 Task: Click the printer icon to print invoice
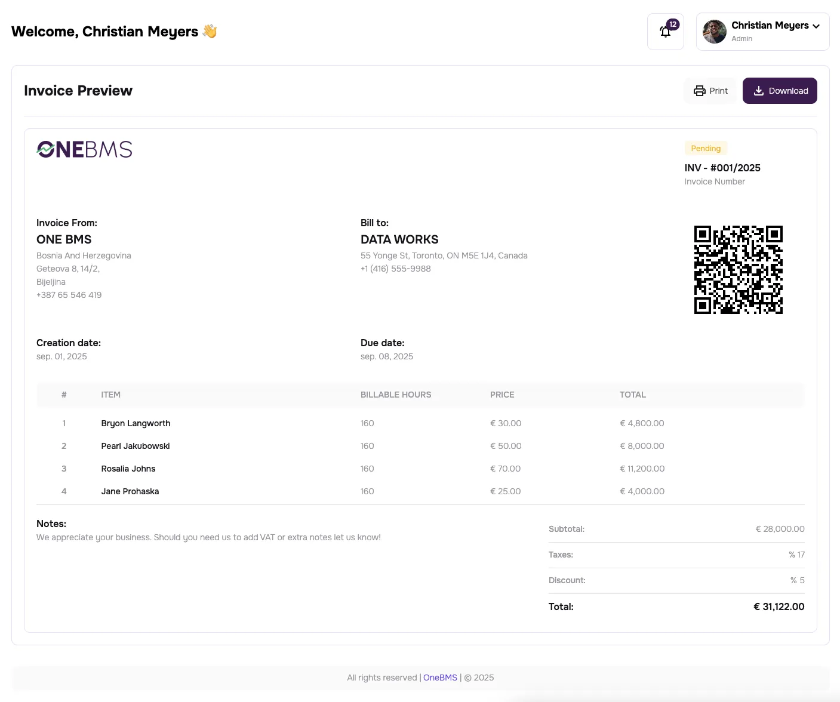tap(699, 90)
